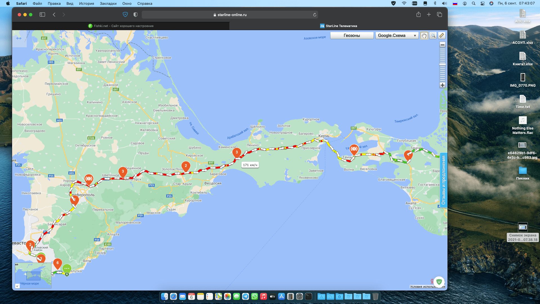Select Nothing Else Matters.flac on desktop
The width and height of the screenshot is (540, 304).
pyautogui.click(x=523, y=125)
